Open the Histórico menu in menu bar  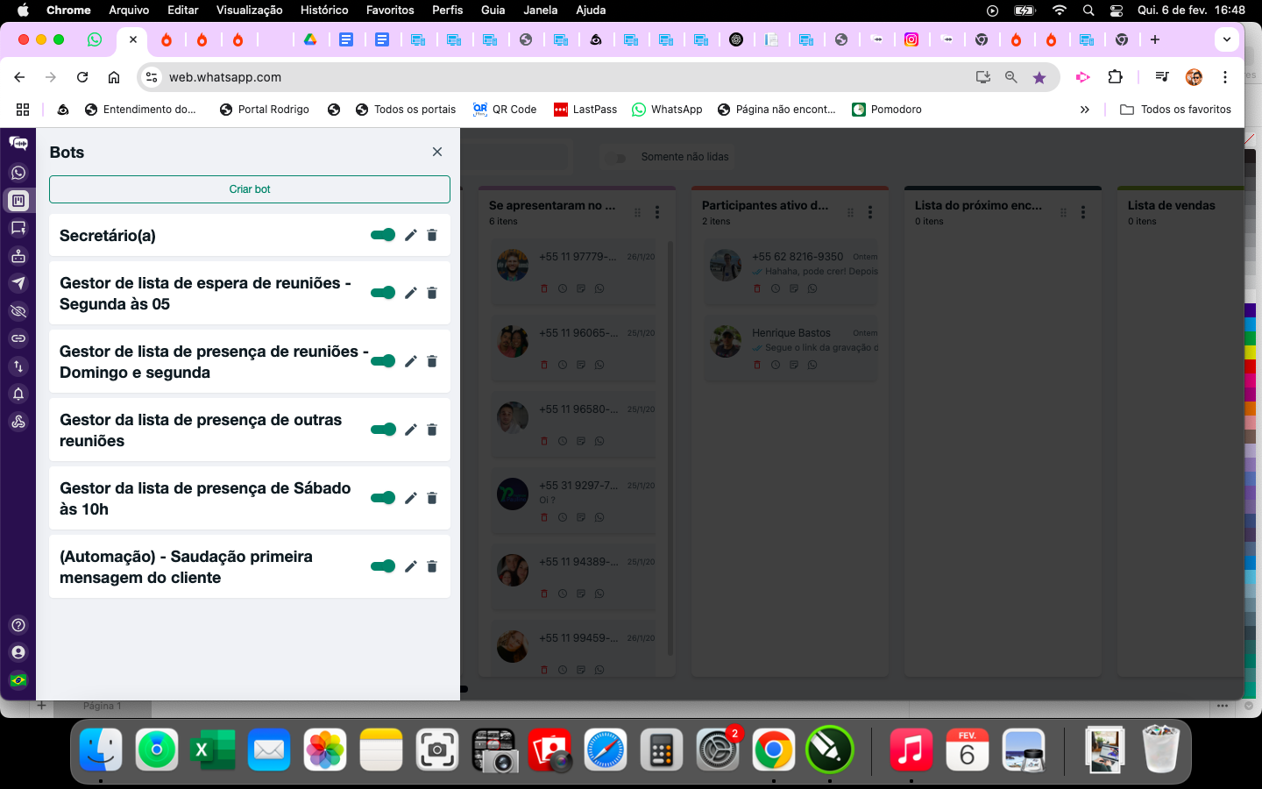click(x=324, y=10)
